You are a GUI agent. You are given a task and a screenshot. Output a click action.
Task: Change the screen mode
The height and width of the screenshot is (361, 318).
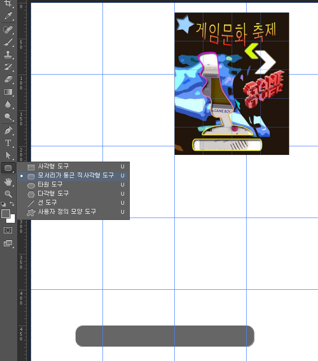[x=8, y=243]
